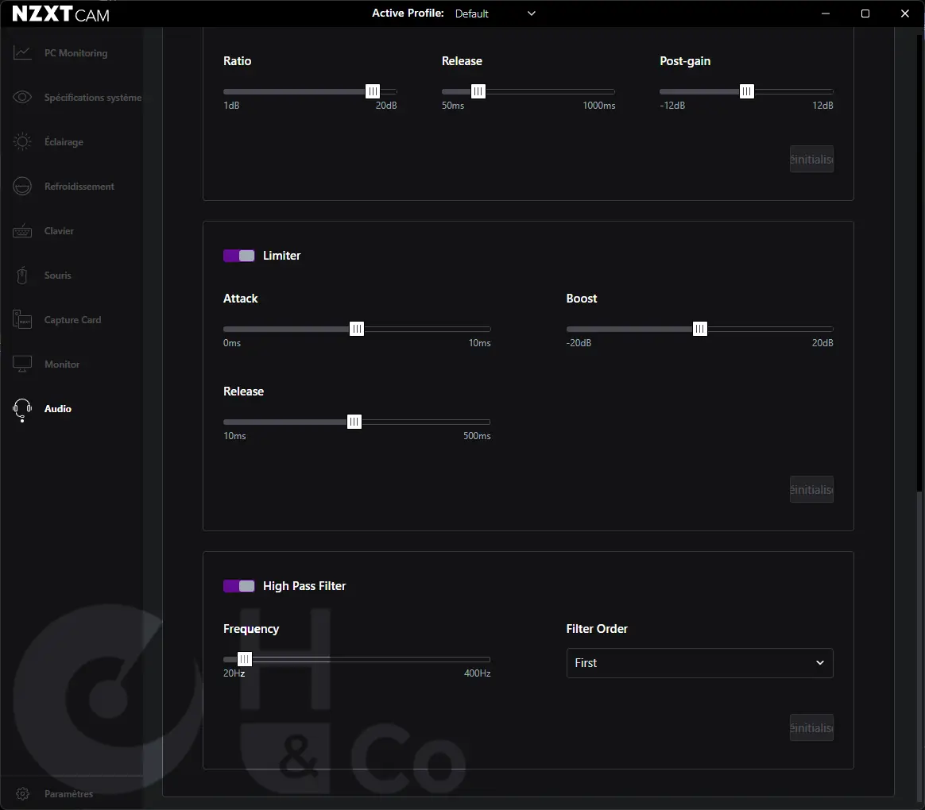This screenshot has width=925, height=810.
Task: Reset compressor settings with Réinitialiser button
Action: tap(811, 159)
